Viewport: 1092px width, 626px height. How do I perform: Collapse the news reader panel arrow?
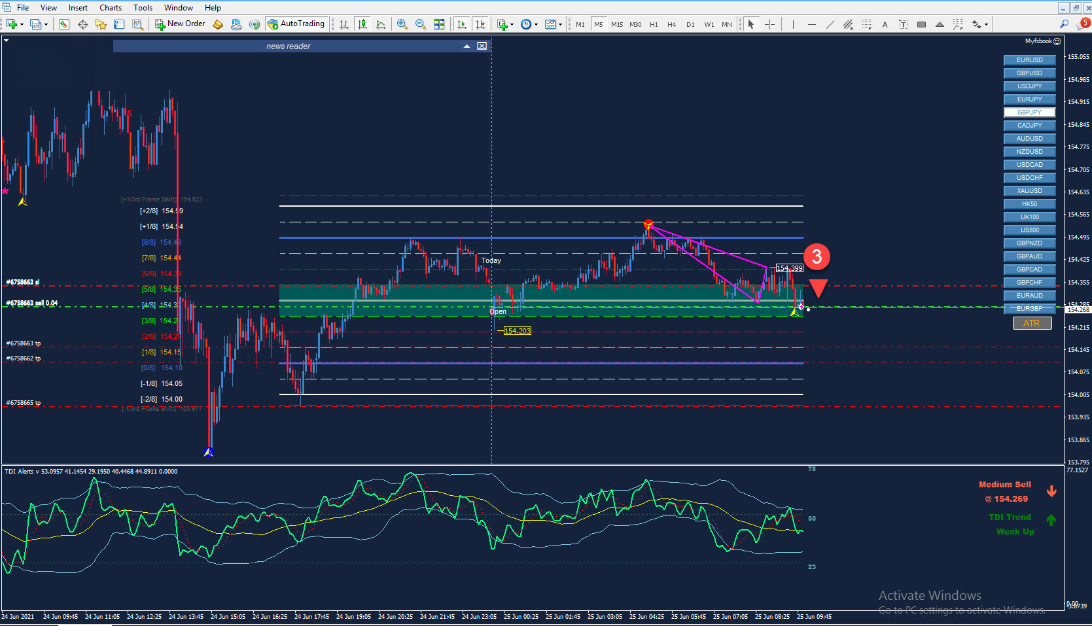(467, 46)
